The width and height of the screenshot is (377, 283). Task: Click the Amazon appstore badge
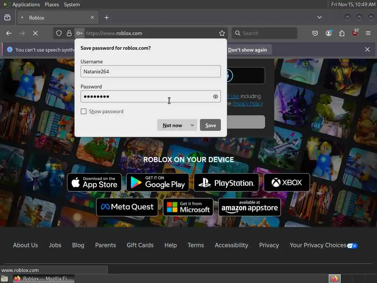tap(250, 207)
